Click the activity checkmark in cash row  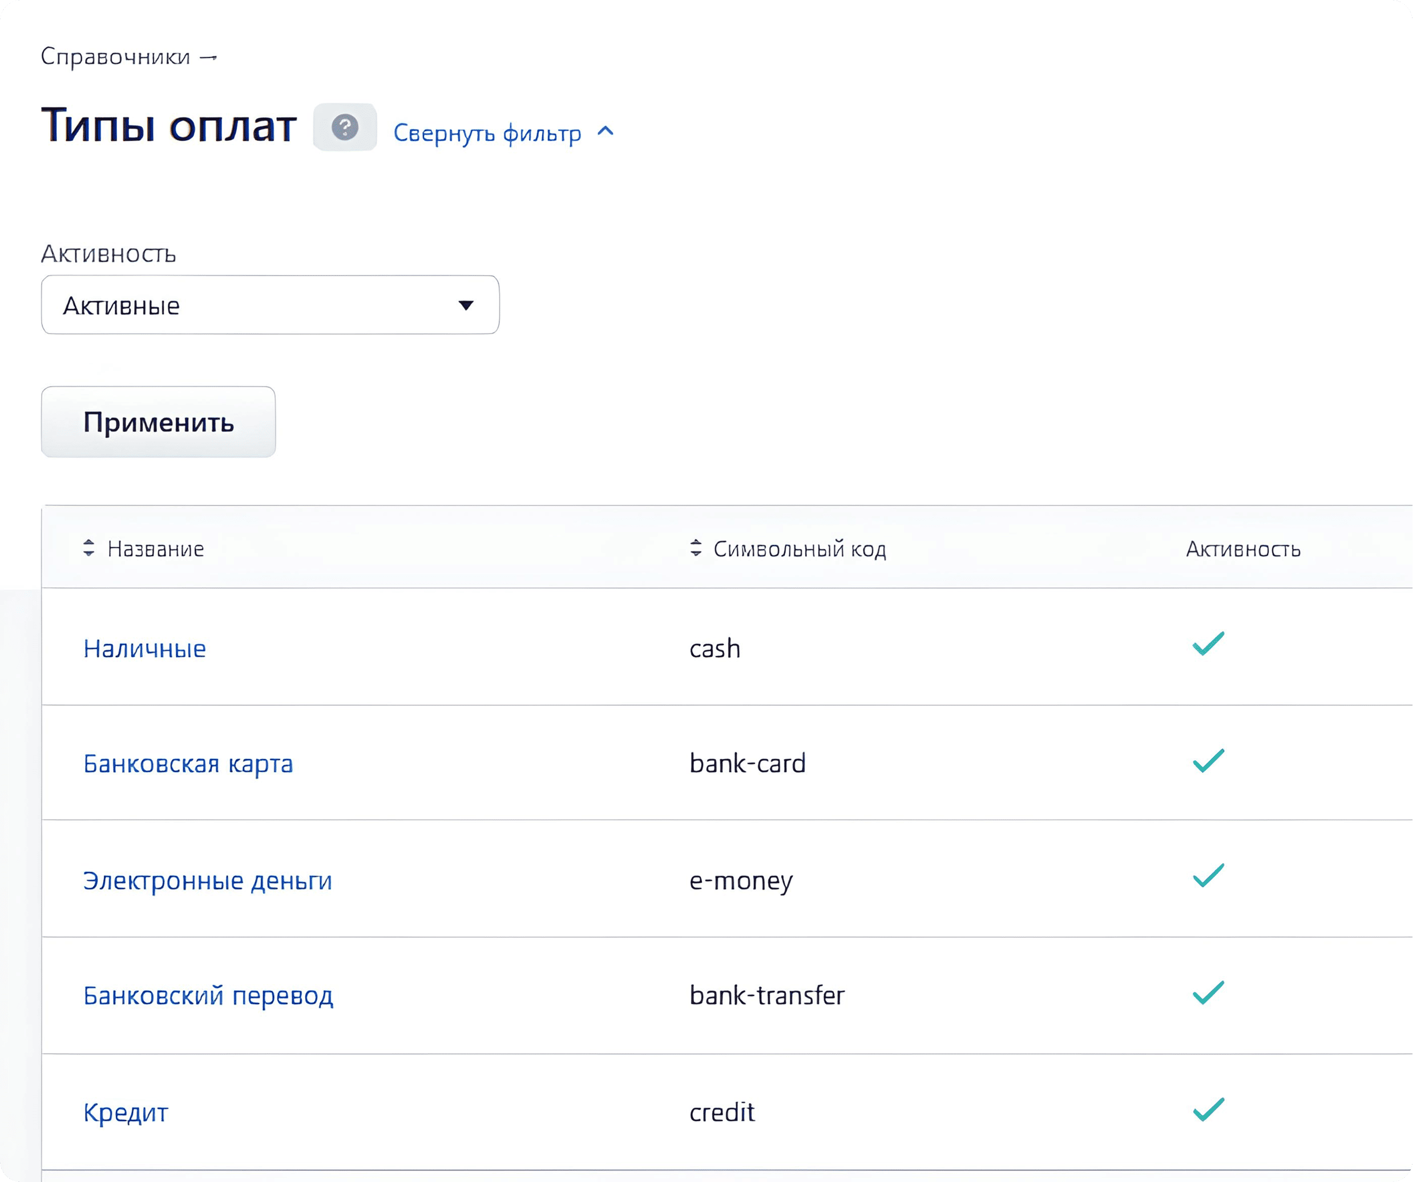[x=1209, y=644]
